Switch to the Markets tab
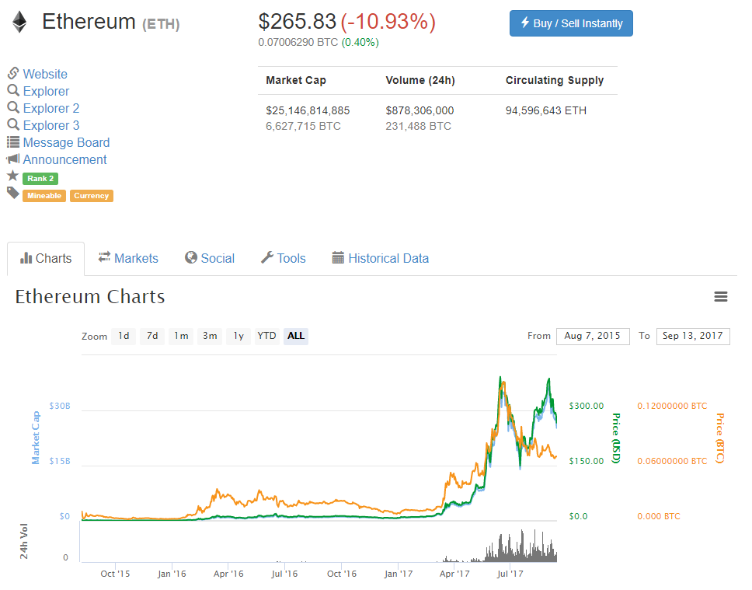This screenshot has width=752, height=590. coord(128,257)
